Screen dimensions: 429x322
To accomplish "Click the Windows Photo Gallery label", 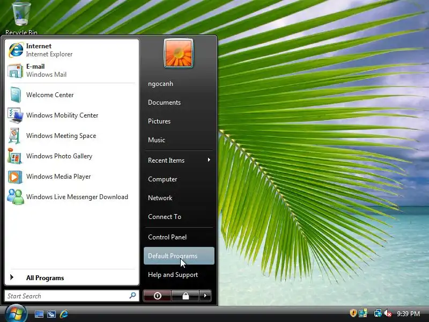I will 59,156.
